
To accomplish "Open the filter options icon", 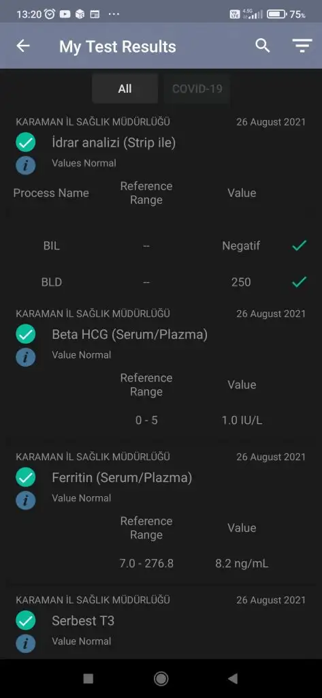I will pyautogui.click(x=302, y=46).
